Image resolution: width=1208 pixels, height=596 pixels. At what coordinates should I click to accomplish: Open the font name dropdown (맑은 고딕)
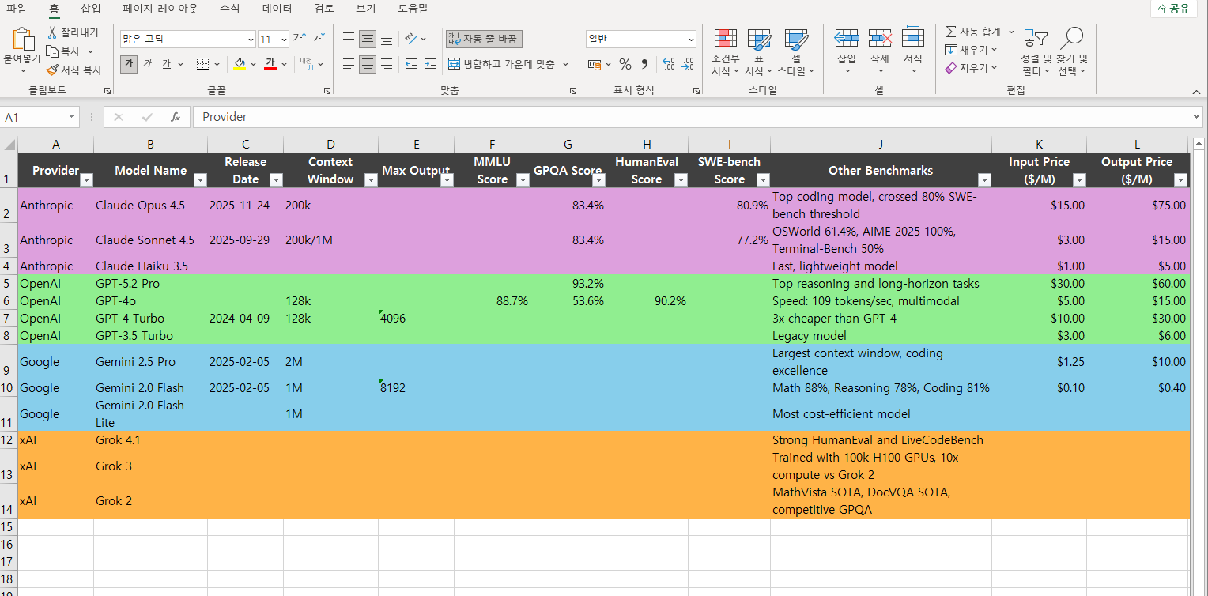(x=251, y=39)
